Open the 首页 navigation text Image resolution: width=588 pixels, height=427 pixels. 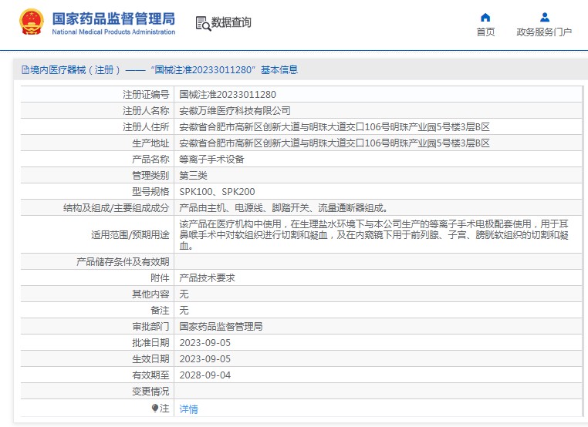point(485,32)
